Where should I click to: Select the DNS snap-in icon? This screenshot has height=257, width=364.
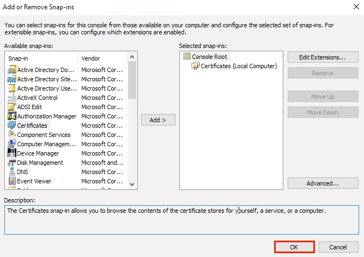[12, 172]
